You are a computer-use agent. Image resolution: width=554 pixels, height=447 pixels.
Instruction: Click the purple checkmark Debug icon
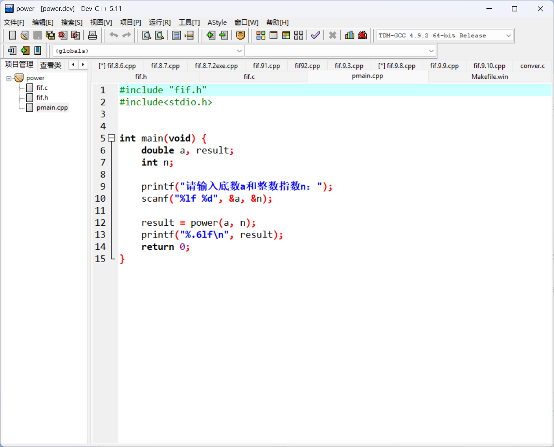click(315, 35)
